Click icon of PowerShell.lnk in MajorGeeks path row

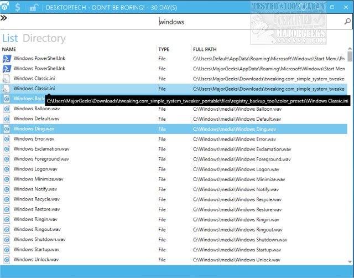7,69
